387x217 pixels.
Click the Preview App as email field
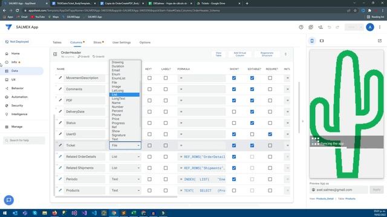point(339,190)
